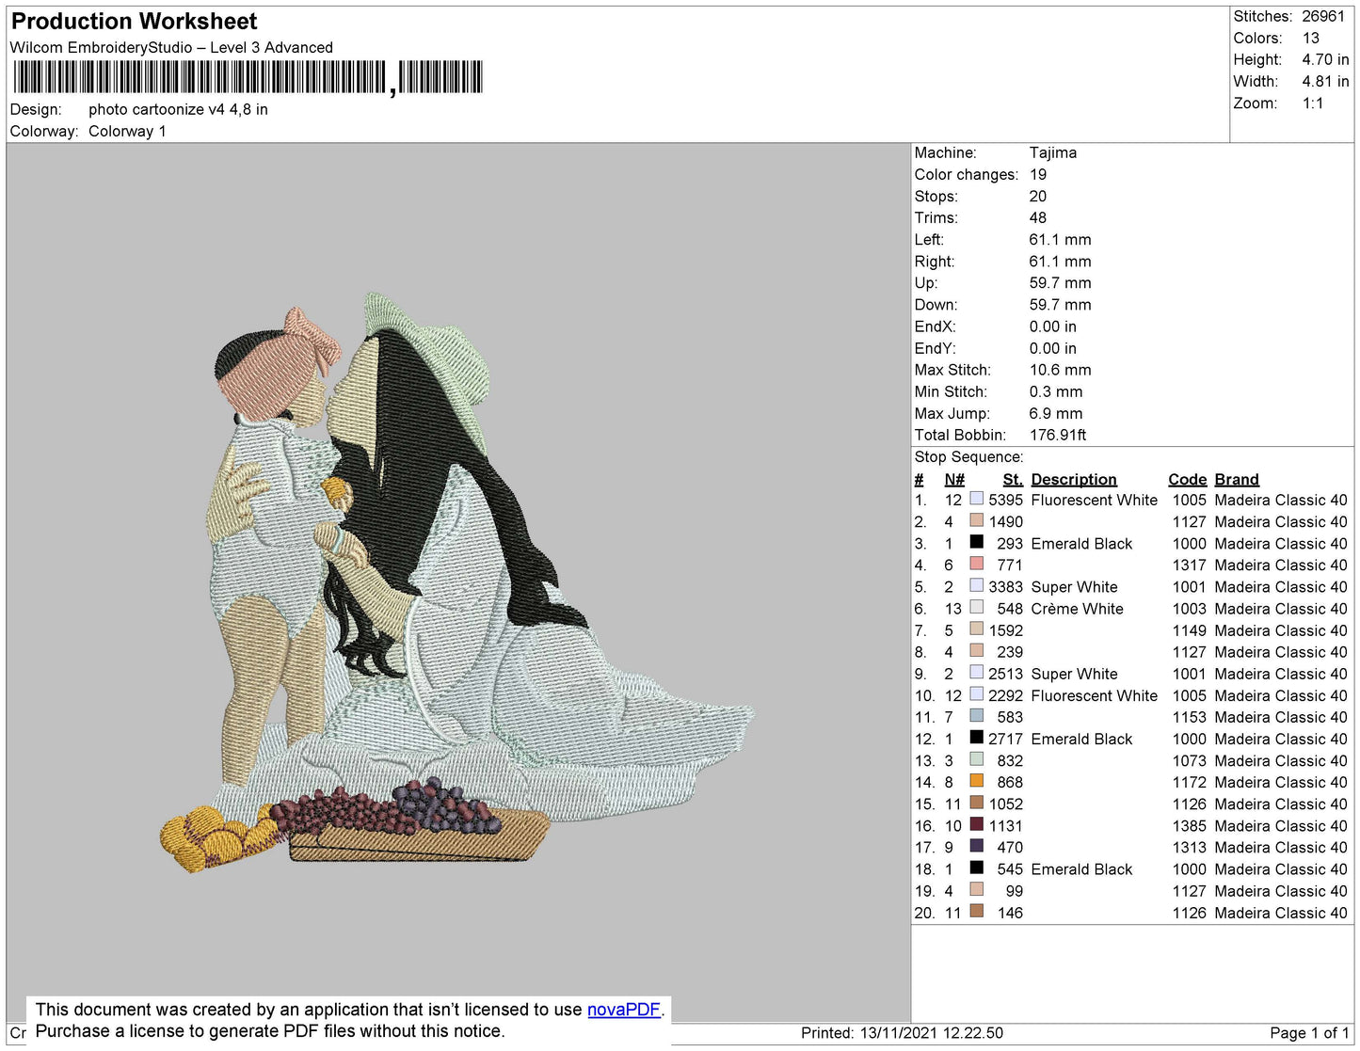
Task: Select the Left value 61.1 mm
Action: [x=1061, y=239]
